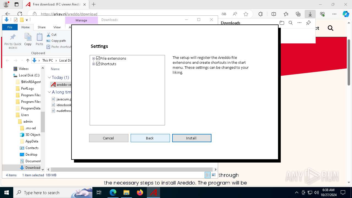Select Desktop in navigation pane
Image resolution: width=352 pixels, height=198 pixels.
(x=31, y=155)
